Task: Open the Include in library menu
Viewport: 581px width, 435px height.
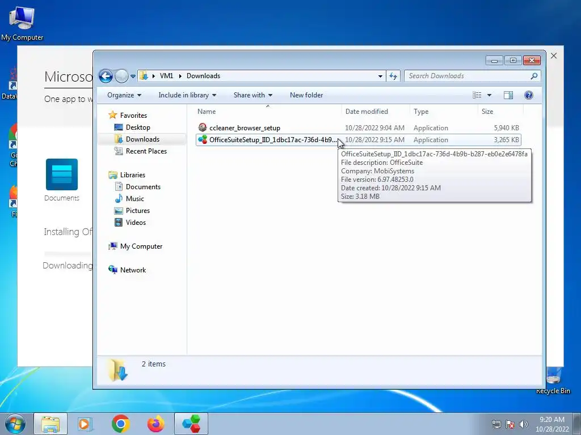Action: pos(187,95)
